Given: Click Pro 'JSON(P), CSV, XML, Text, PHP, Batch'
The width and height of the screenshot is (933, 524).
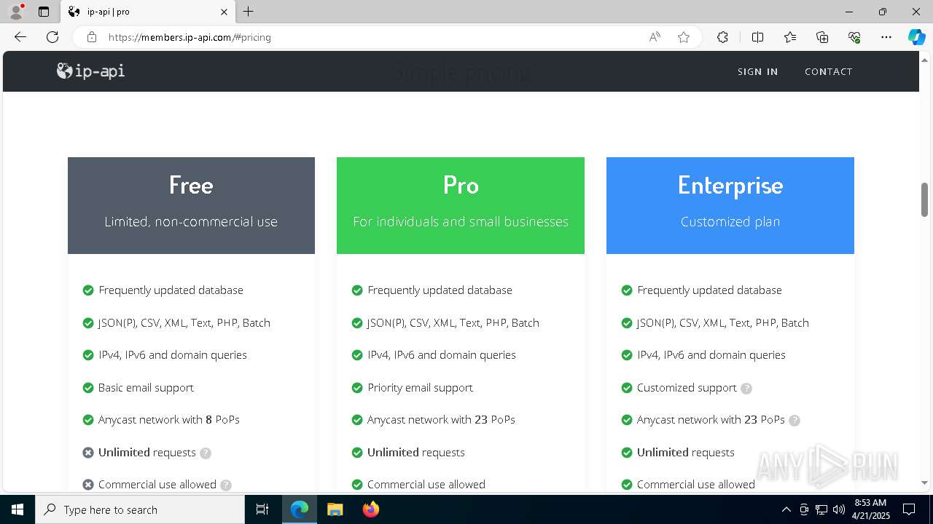Looking at the screenshot, I should pos(453,323).
